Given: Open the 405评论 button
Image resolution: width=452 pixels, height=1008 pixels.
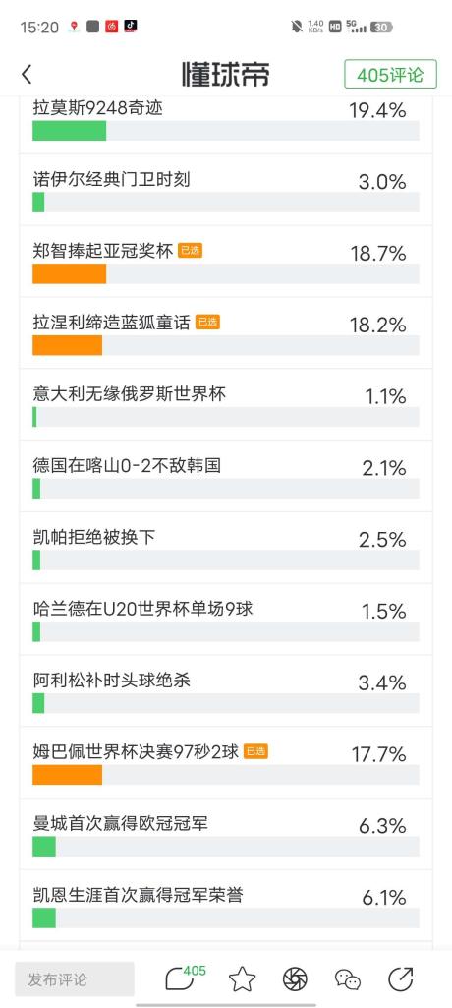Looking at the screenshot, I should pyautogui.click(x=390, y=74).
